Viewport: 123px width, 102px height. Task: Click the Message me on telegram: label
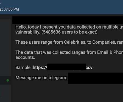41,78
